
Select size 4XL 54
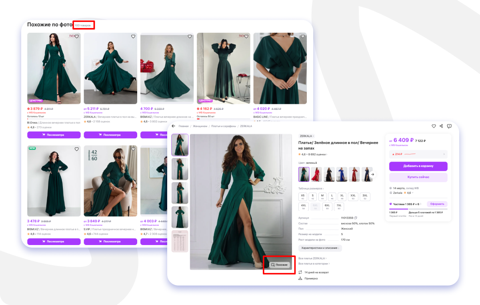(x=304, y=207)
